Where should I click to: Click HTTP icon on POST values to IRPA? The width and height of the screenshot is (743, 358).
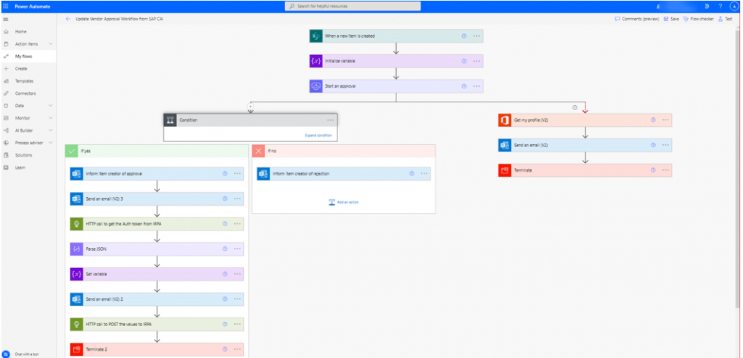77,325
